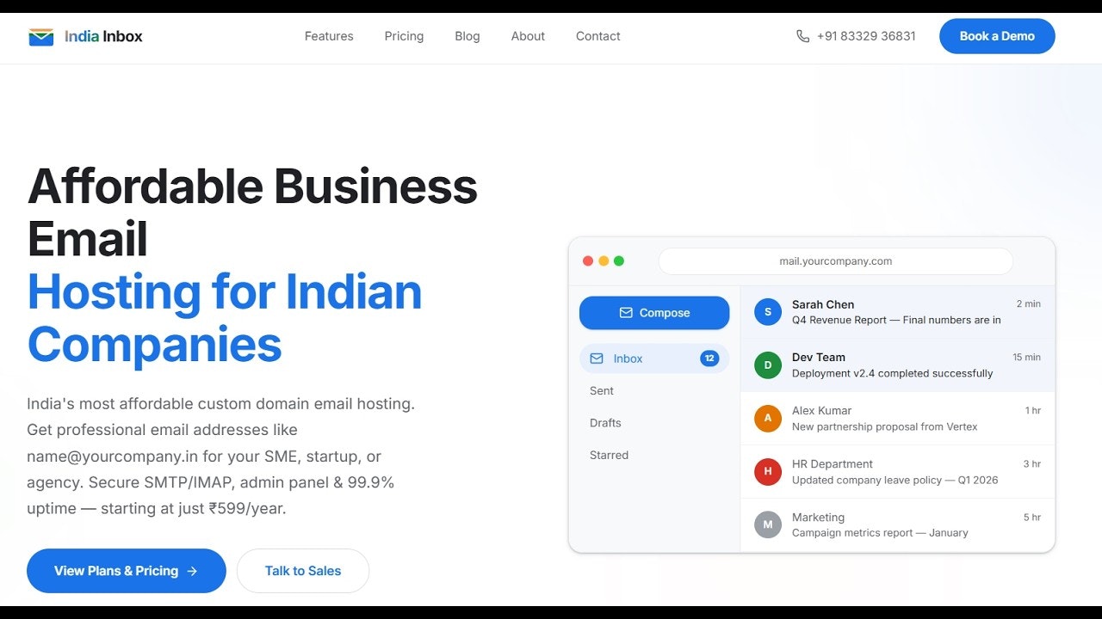Click View Plans & Pricing button
The image size is (1102, 619).
click(x=127, y=571)
